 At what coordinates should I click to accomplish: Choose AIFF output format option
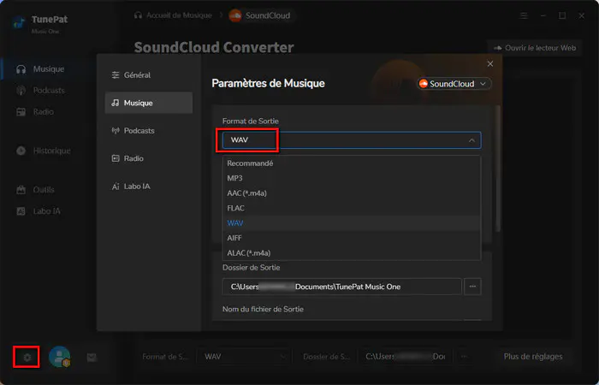[x=352, y=238]
